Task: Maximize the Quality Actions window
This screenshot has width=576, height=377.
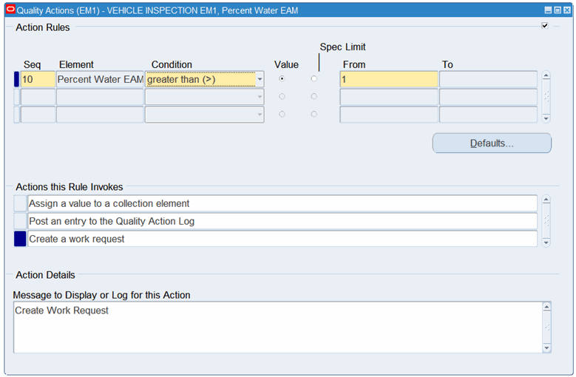Action: click(558, 10)
